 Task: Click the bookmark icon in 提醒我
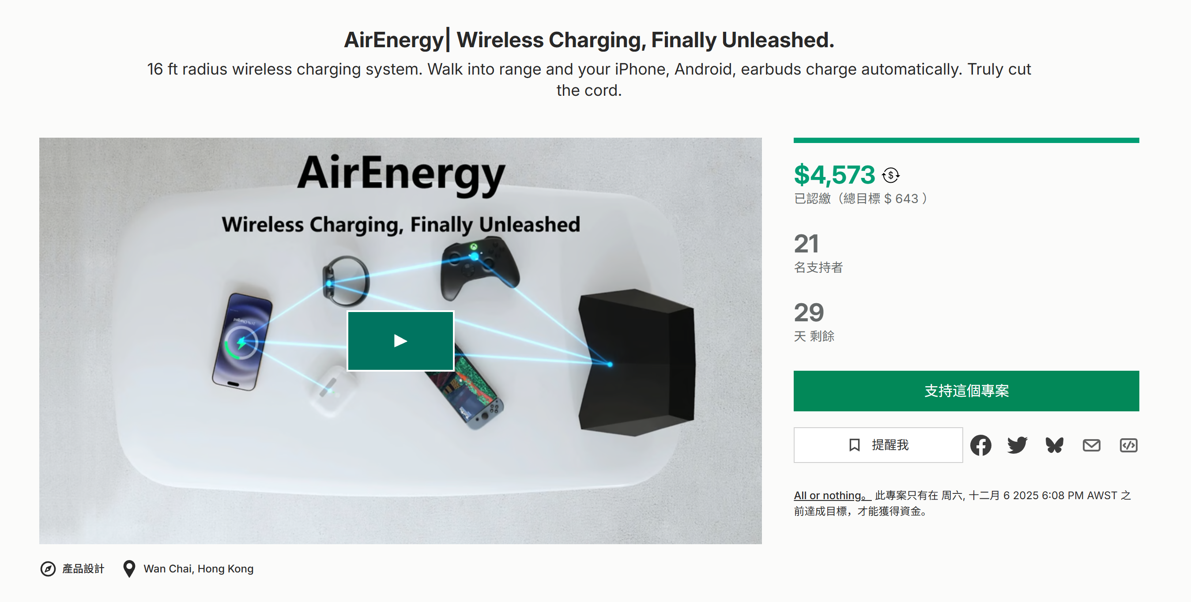(855, 445)
